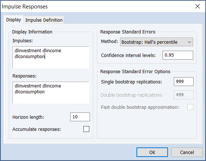This screenshot has height=161, width=206.
Task: Click the Accumulate responses label
Action: tap(37, 129)
